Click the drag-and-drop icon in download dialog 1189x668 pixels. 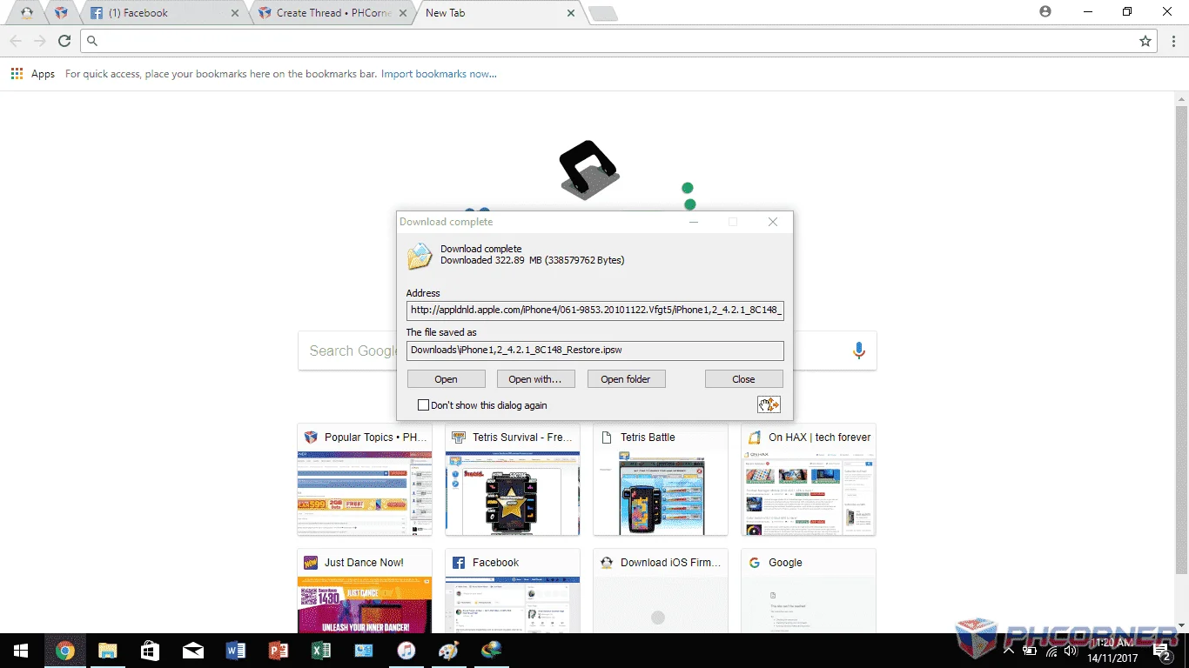769,404
